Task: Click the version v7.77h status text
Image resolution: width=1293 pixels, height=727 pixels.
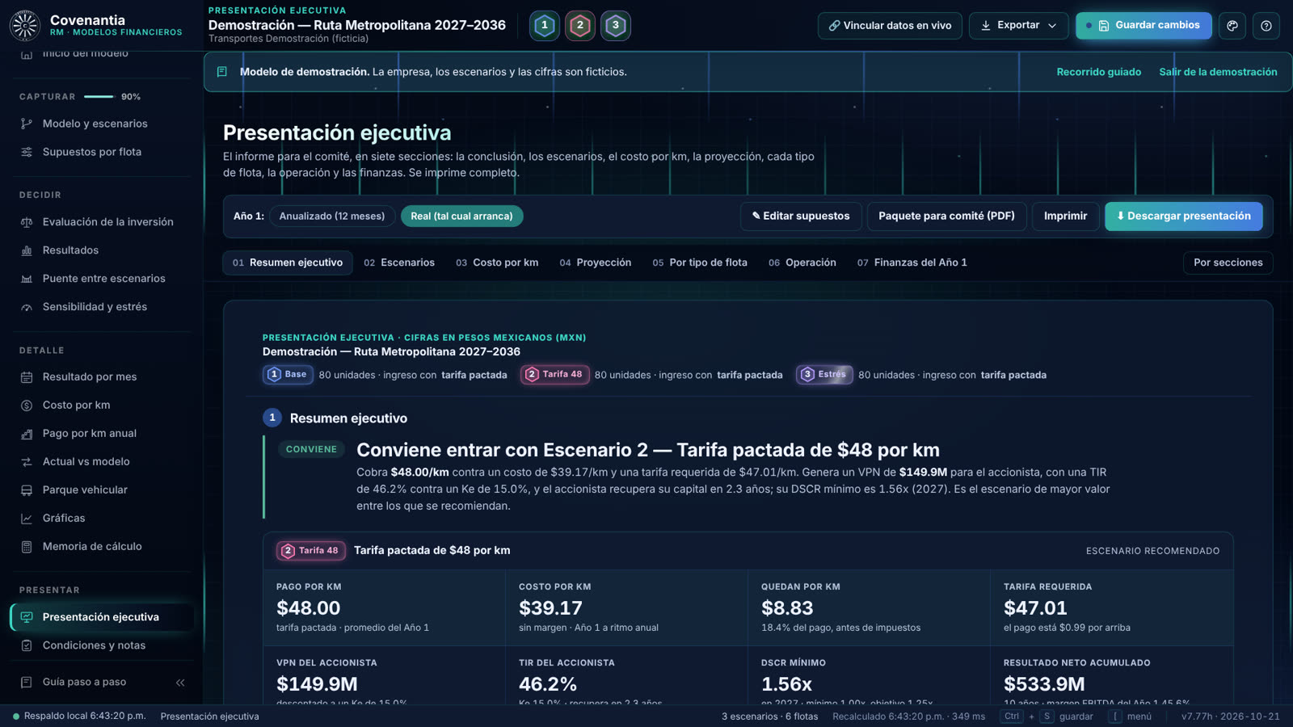Action: (1230, 716)
